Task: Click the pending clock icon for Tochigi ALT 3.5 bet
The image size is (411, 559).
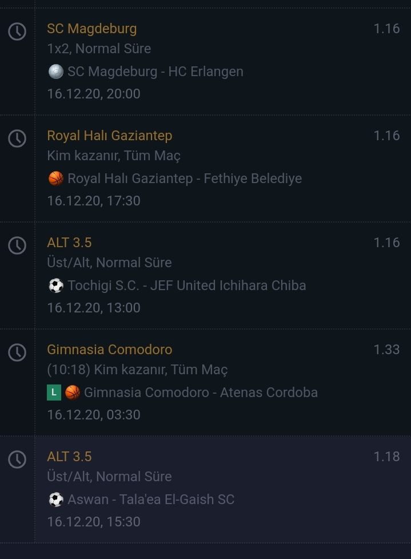Action: click(17, 245)
